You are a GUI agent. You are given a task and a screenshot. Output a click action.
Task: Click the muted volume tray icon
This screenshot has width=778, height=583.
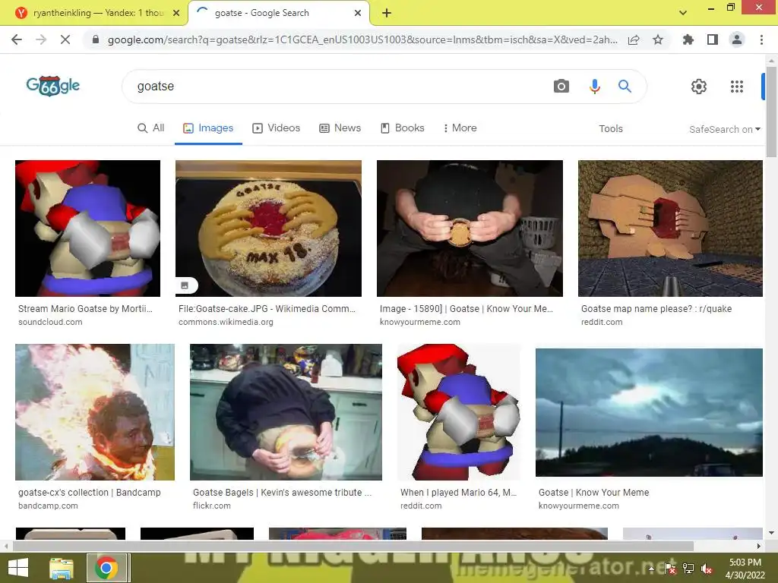tap(707, 569)
